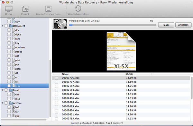Click the pdf file type icon

[14, 56]
